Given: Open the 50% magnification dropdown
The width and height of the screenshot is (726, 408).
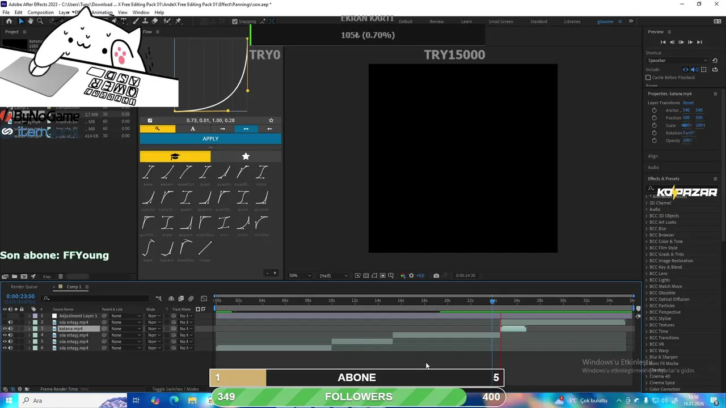Looking at the screenshot, I should click(x=299, y=275).
